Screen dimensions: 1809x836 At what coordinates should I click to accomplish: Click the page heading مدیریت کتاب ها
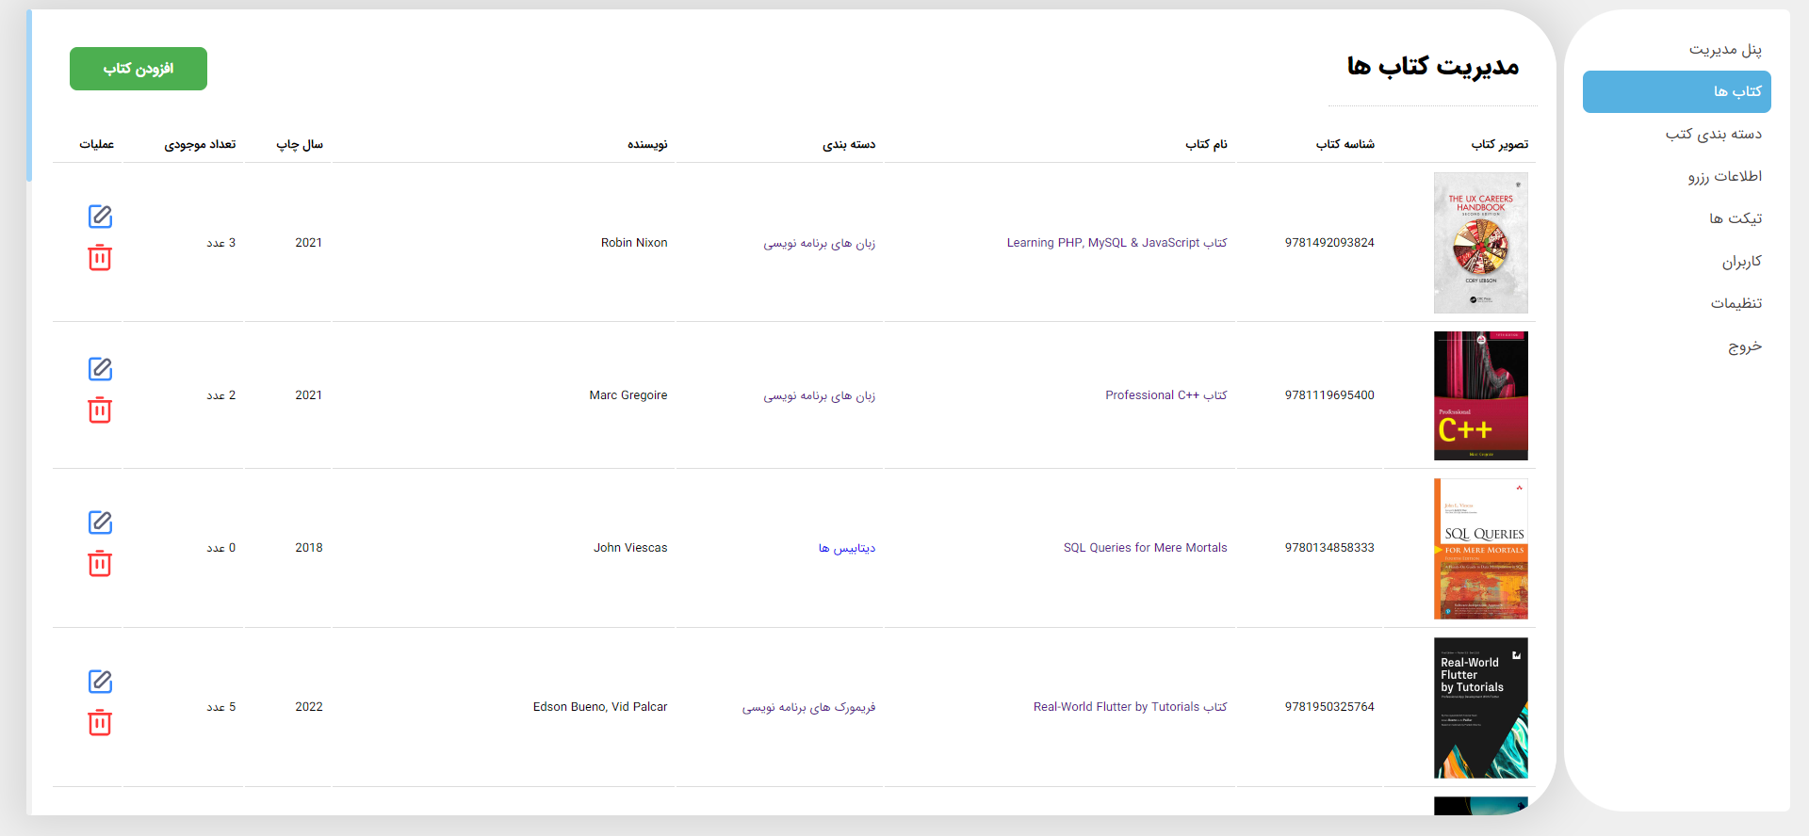pos(1433,66)
